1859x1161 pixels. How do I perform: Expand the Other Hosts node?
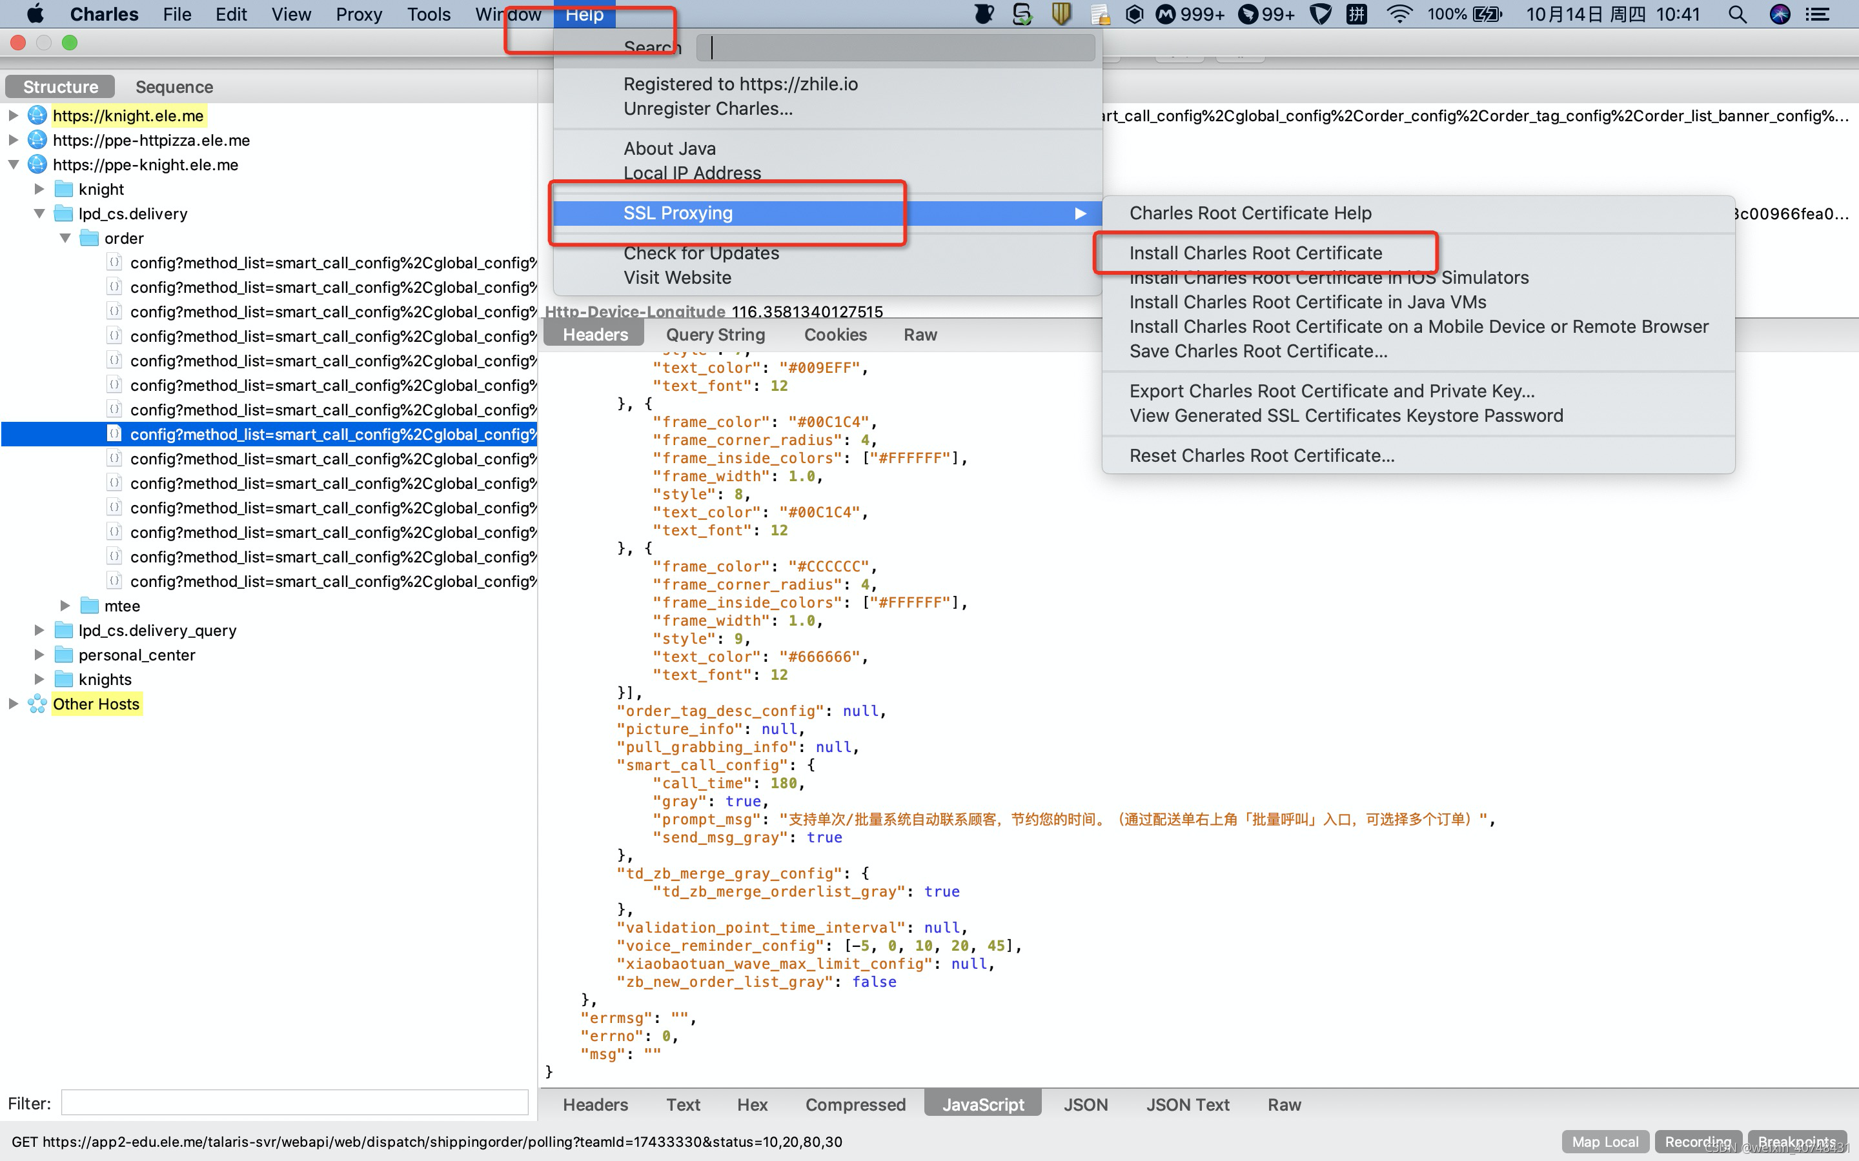coord(13,703)
